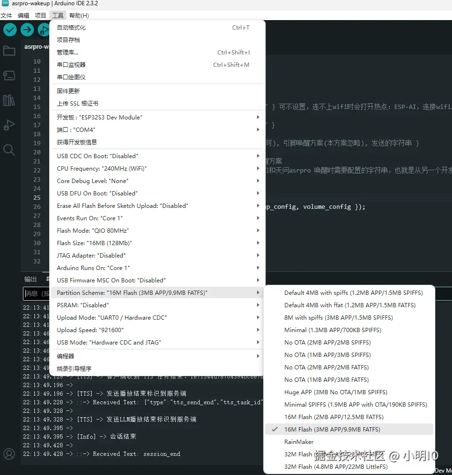452x475 pixels.
Task: Open 管理库... menu entry
Action: click(x=157, y=53)
